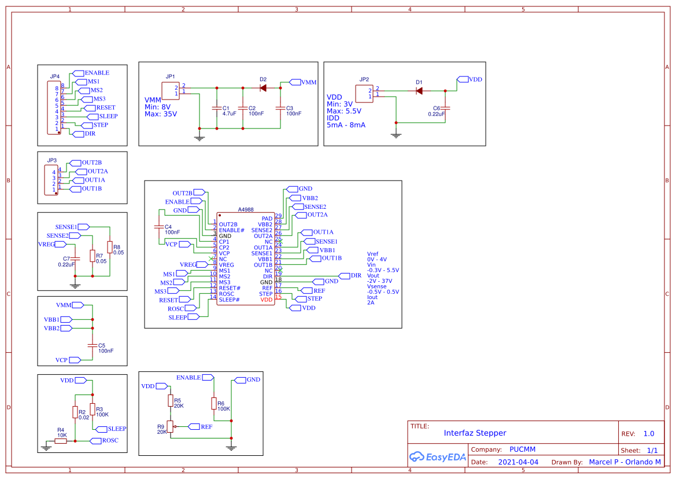Click the VMM net flag right of D2

303,82
